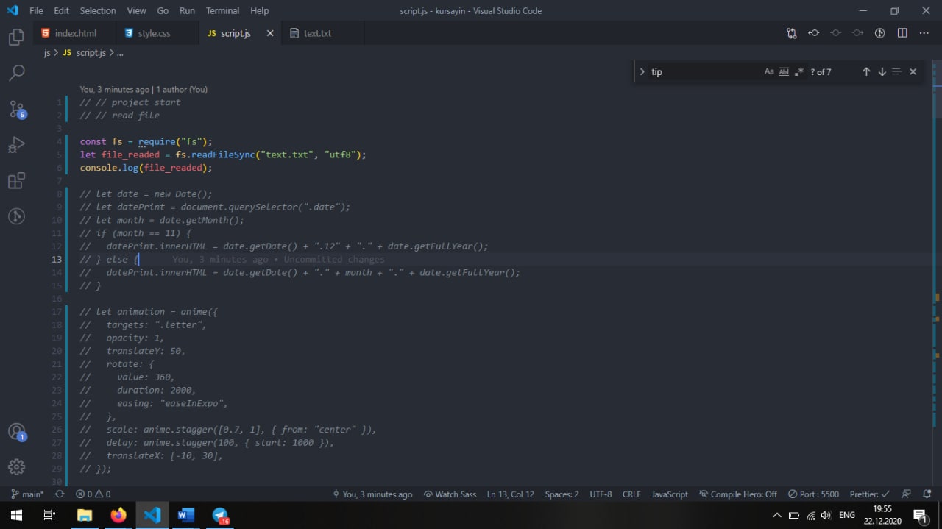Switch to the style.css tab
Image resolution: width=942 pixels, height=529 pixels.
pyautogui.click(x=157, y=33)
